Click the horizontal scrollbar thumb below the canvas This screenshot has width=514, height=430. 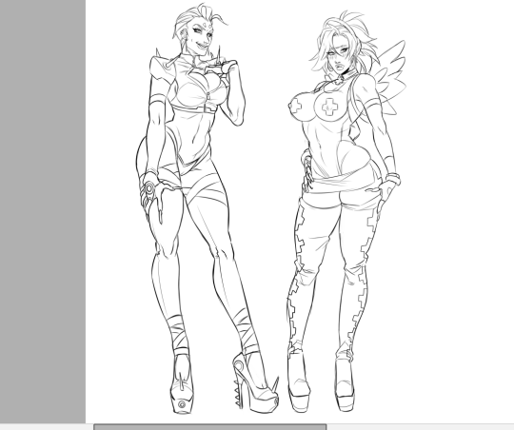tap(210, 427)
